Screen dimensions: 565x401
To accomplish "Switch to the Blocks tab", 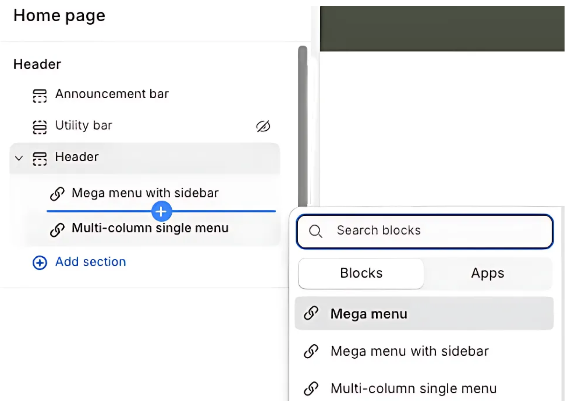I will [361, 274].
